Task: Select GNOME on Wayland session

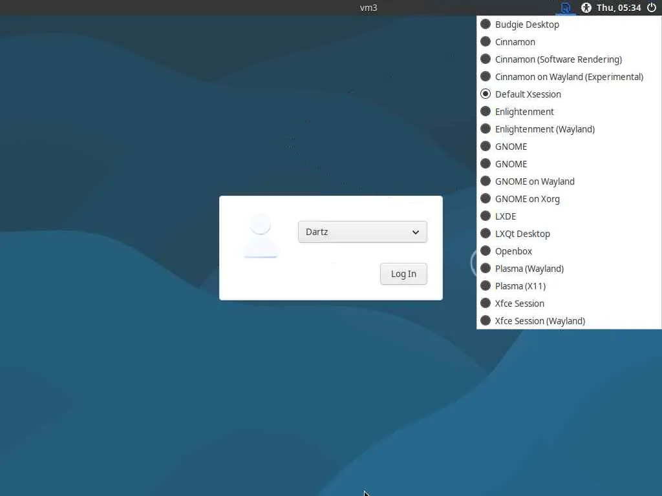Action: pos(569,181)
